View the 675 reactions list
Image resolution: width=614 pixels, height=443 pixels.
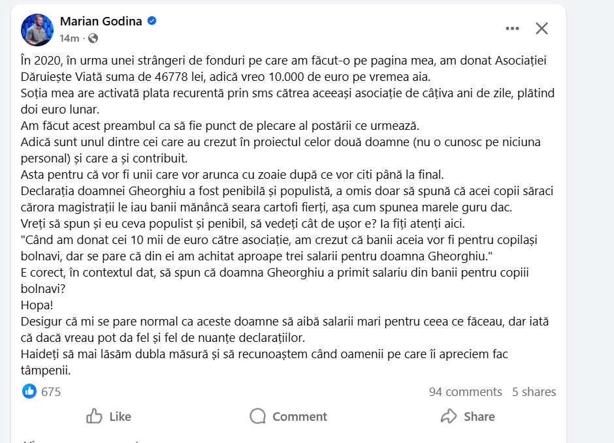[x=51, y=391]
